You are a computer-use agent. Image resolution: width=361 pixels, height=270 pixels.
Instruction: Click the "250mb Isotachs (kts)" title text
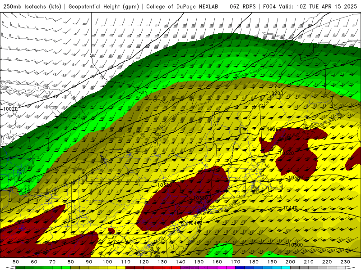coord(32,7)
